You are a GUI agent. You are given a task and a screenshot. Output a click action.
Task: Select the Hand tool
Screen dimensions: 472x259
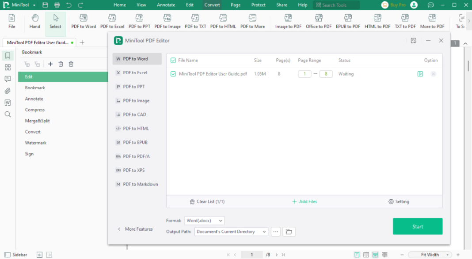click(34, 20)
